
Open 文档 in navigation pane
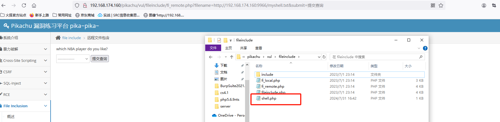(x=224, y=72)
